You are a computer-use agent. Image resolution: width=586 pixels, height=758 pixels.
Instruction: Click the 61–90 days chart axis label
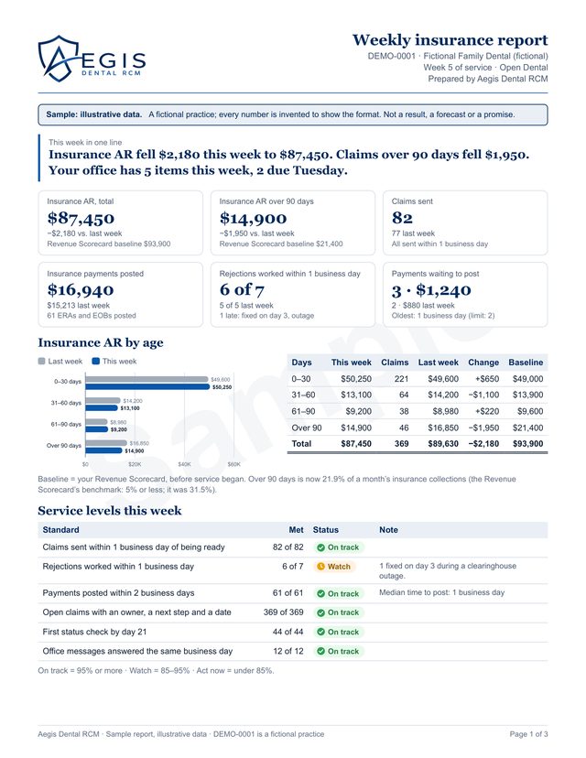pyautogui.click(x=66, y=425)
